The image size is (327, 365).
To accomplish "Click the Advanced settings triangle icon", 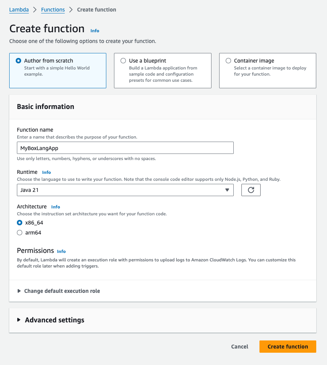I will coord(19,320).
